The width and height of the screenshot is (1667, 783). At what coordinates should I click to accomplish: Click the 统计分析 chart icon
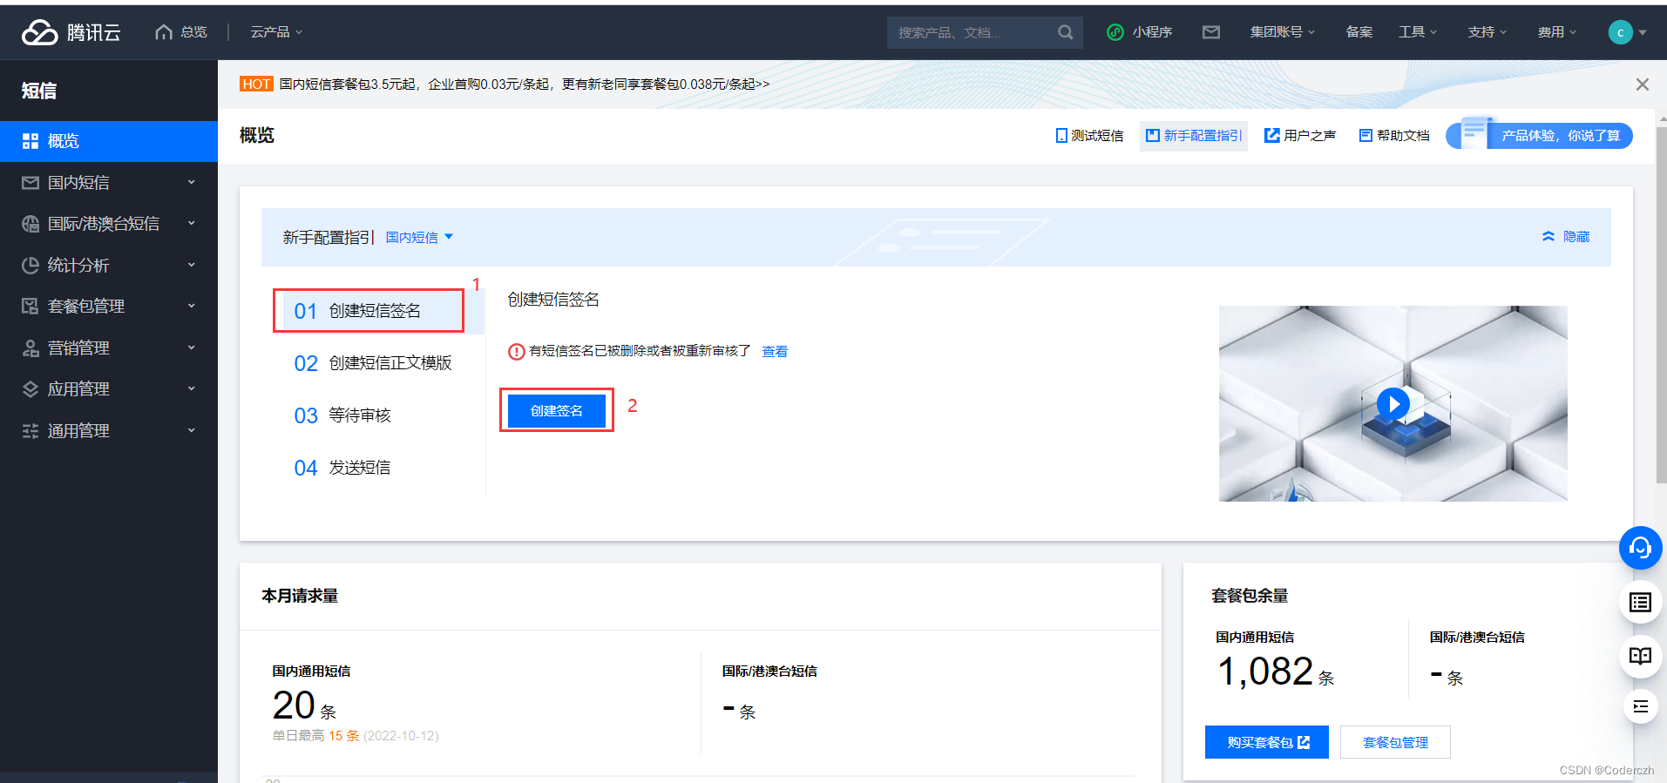point(30,266)
